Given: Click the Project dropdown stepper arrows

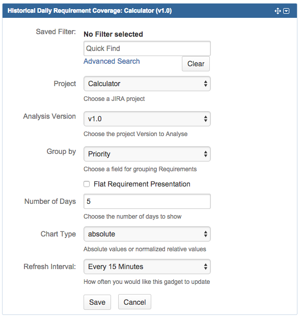Looking at the screenshot, I should pyautogui.click(x=205, y=84).
